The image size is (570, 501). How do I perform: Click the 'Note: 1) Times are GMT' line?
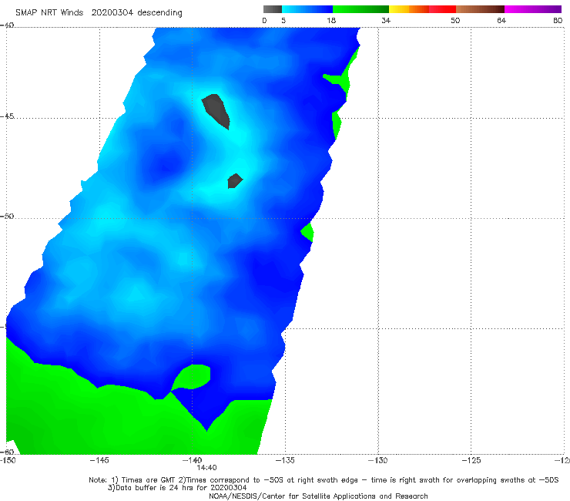[324, 480]
